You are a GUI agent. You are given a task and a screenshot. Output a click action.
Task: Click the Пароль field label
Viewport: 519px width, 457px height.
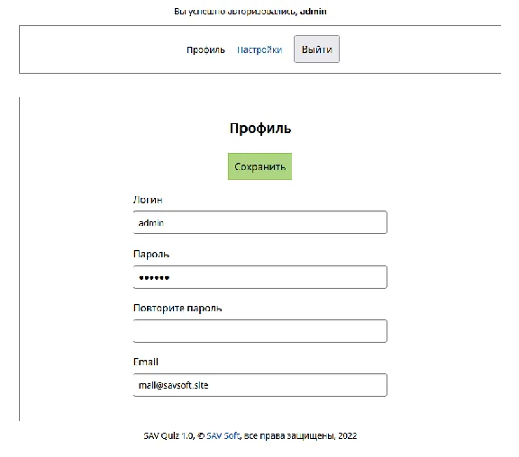(151, 254)
